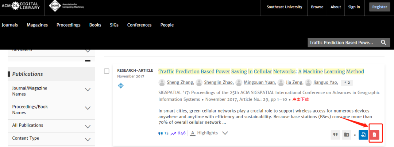The image size is (394, 147).
Task: Tick the checkbox beside the research article
Action: click(107, 71)
